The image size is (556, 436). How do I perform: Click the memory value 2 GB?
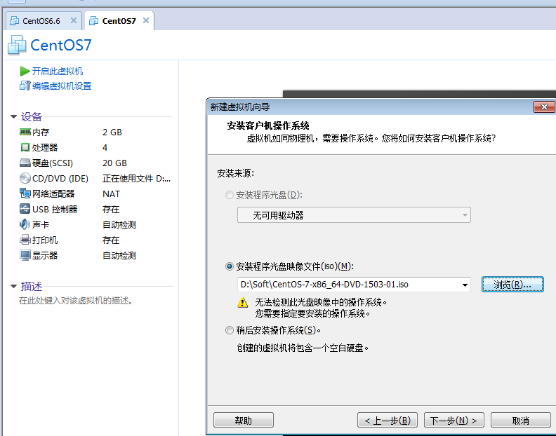[x=112, y=132]
